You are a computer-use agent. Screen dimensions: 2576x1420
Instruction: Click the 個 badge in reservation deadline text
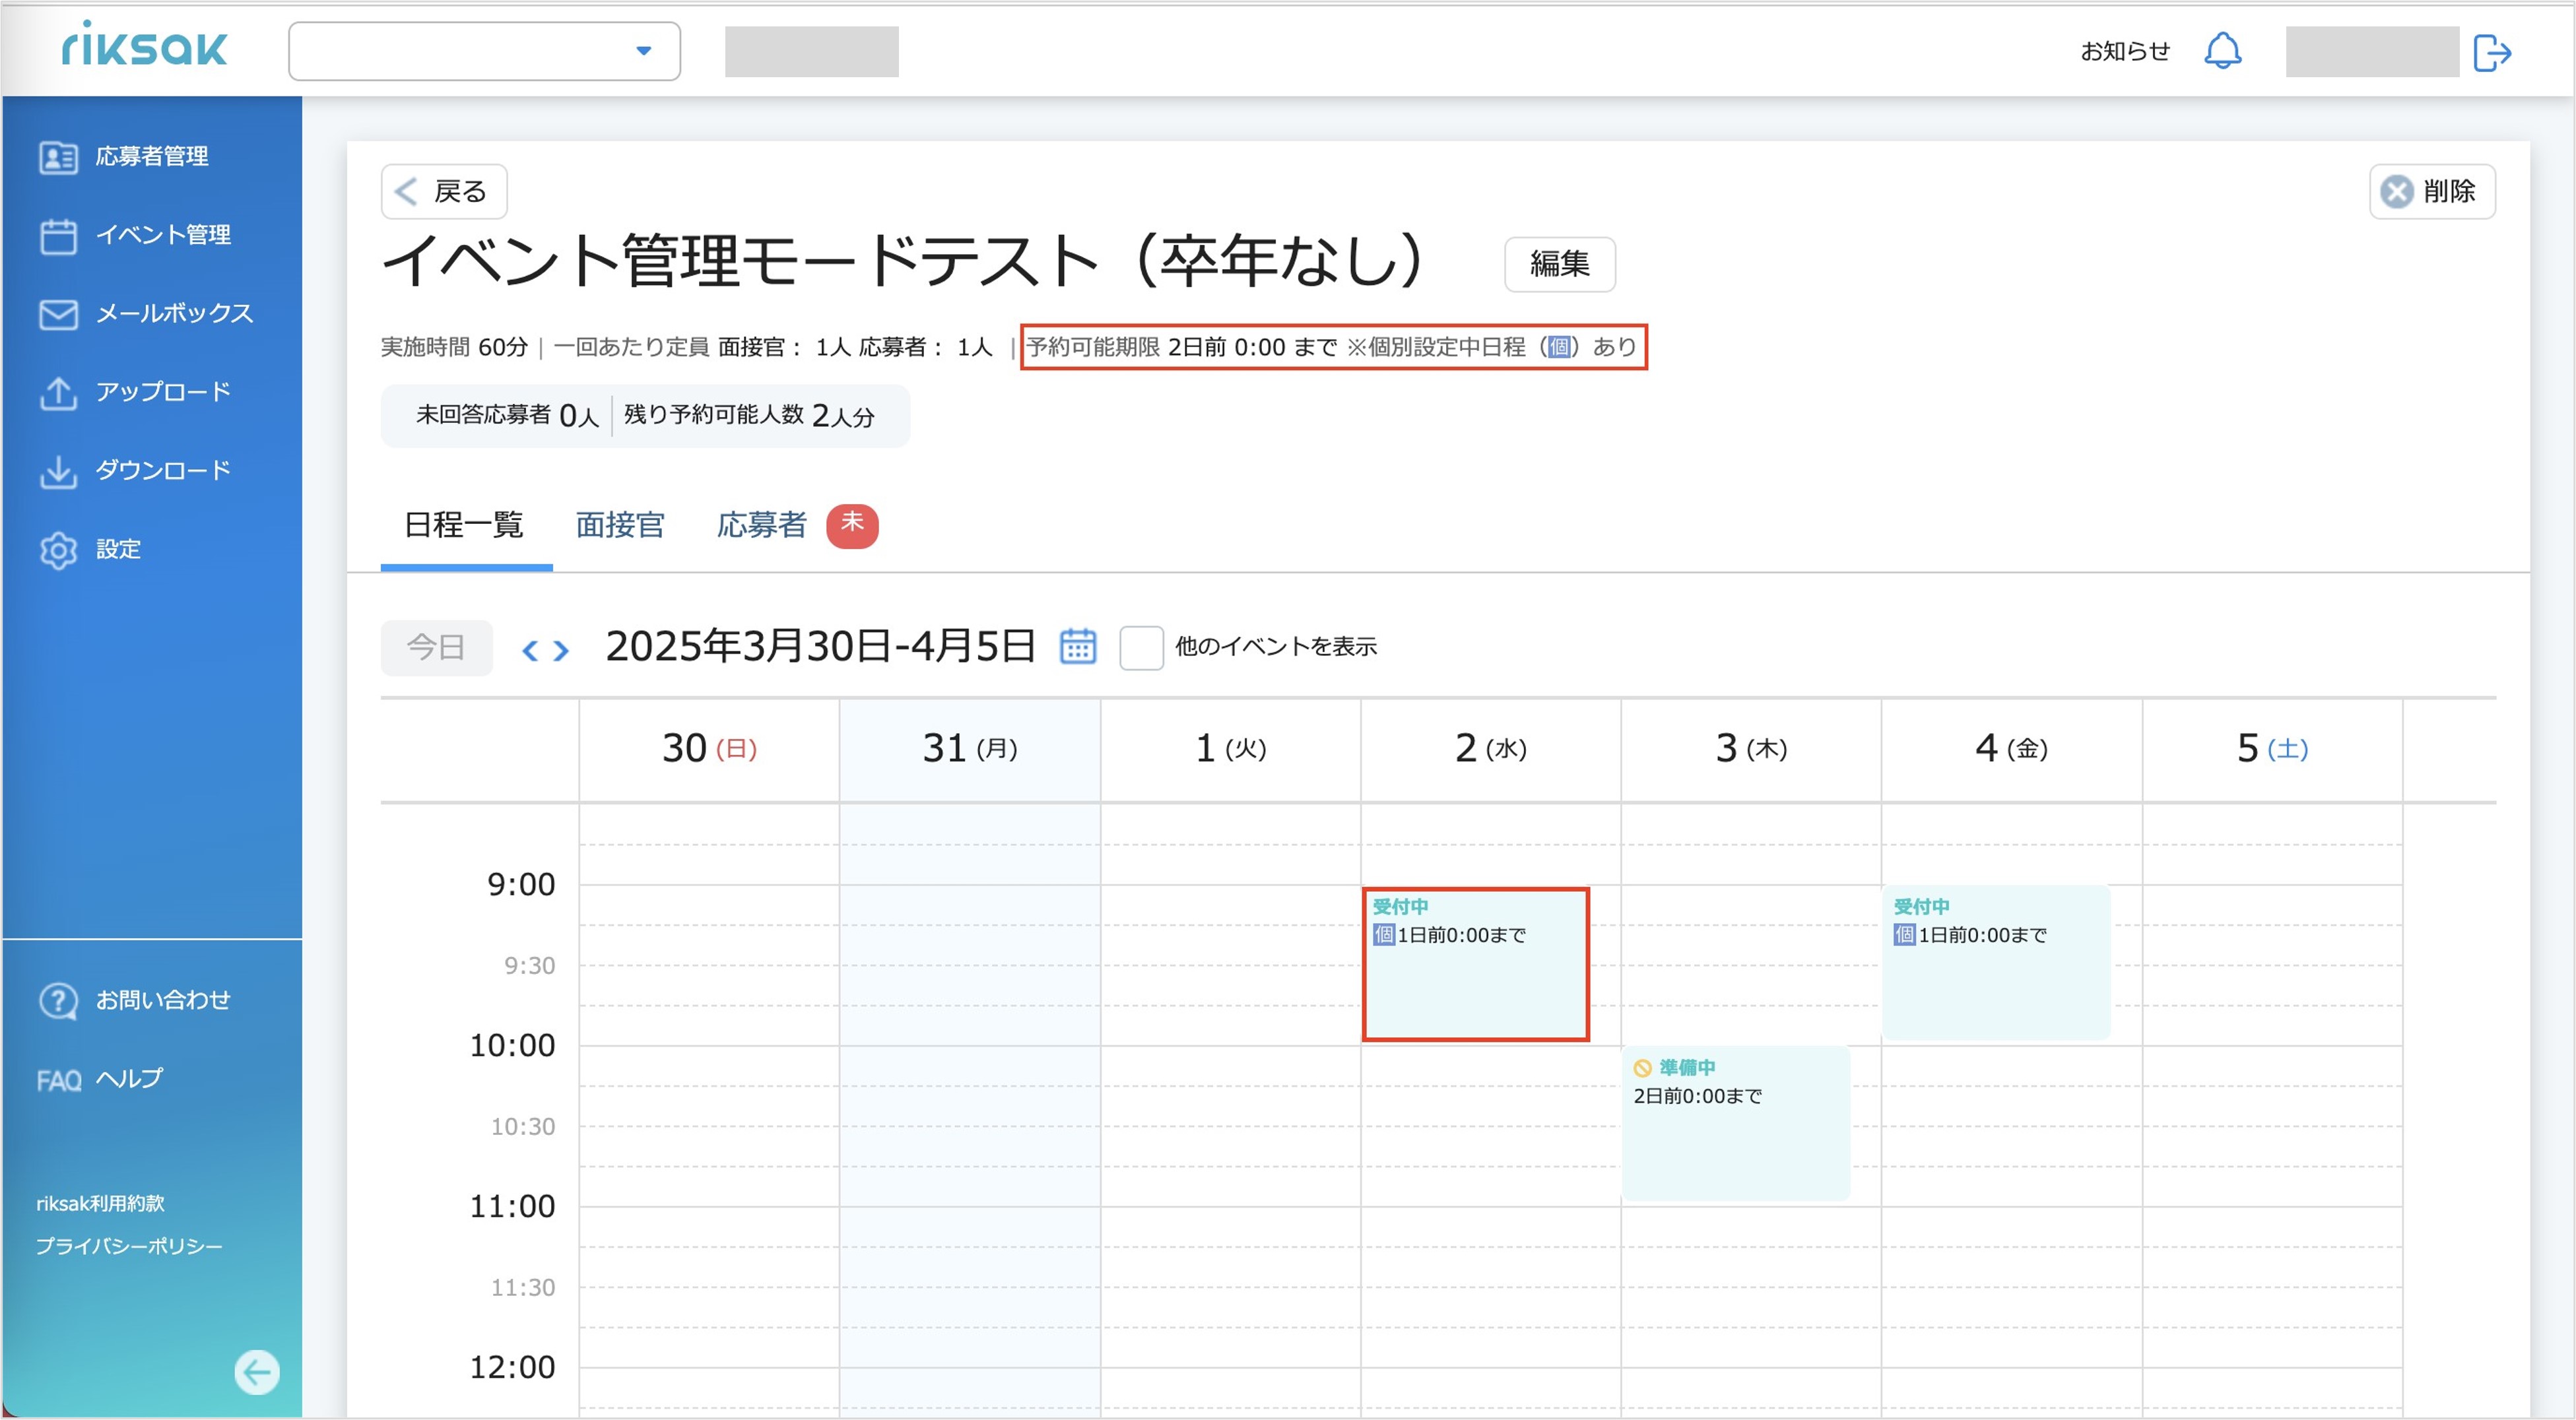tap(1558, 347)
